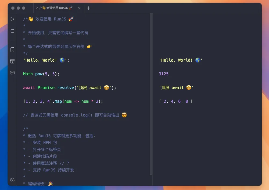Click the leftmost window close button
The image size is (269, 190).
pyautogui.click(x=13, y=8)
